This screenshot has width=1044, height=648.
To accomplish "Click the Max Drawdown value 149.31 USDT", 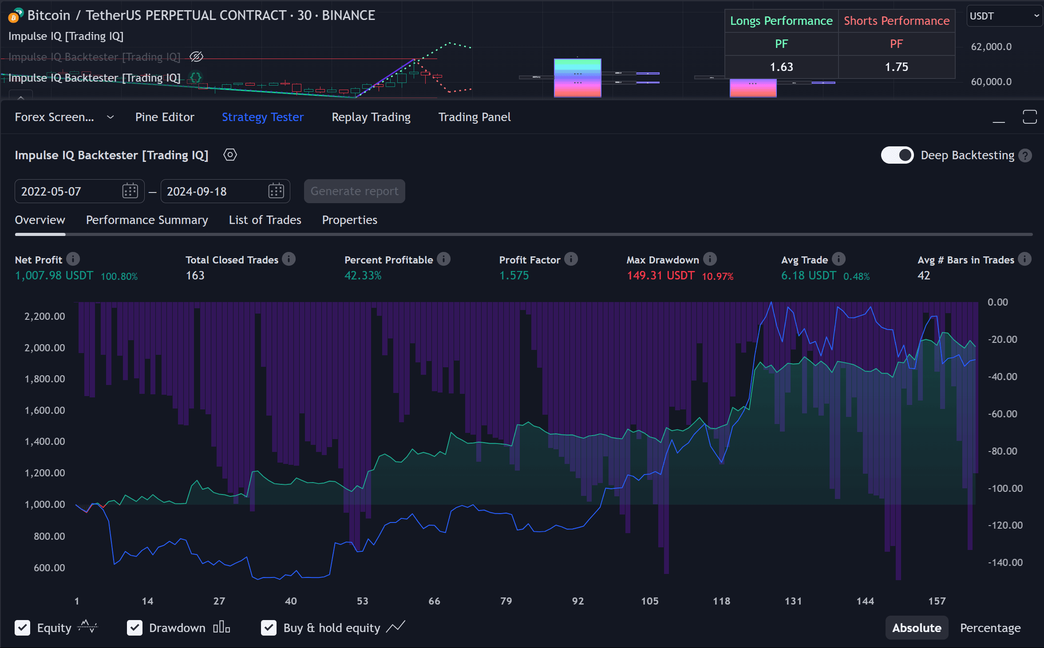I will (x=660, y=275).
